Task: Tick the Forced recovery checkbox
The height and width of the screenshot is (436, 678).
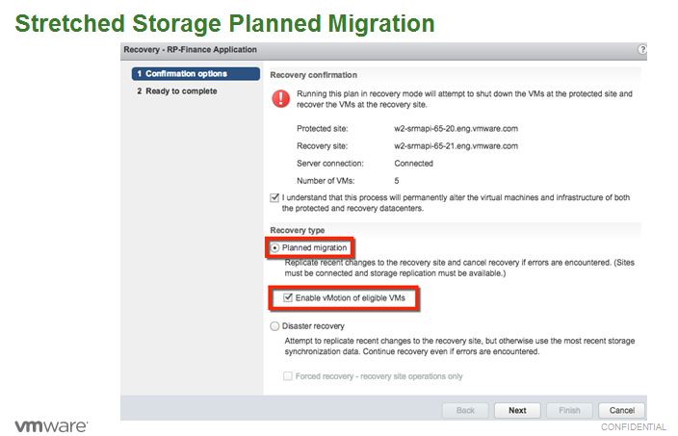Action: click(x=288, y=376)
